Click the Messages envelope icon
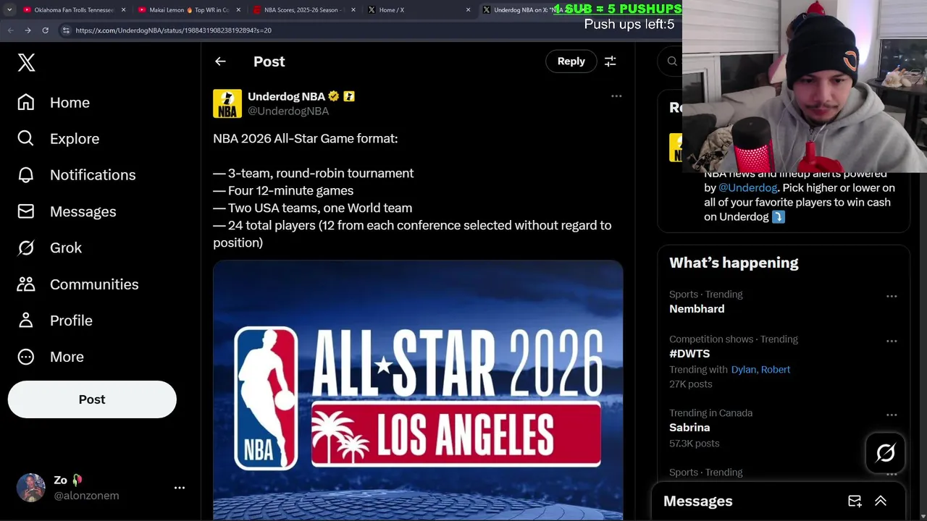Screen dimensions: 927x521 pos(26,211)
